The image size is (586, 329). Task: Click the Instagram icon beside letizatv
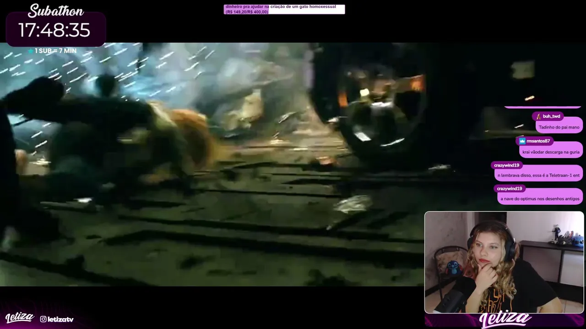coord(43,319)
